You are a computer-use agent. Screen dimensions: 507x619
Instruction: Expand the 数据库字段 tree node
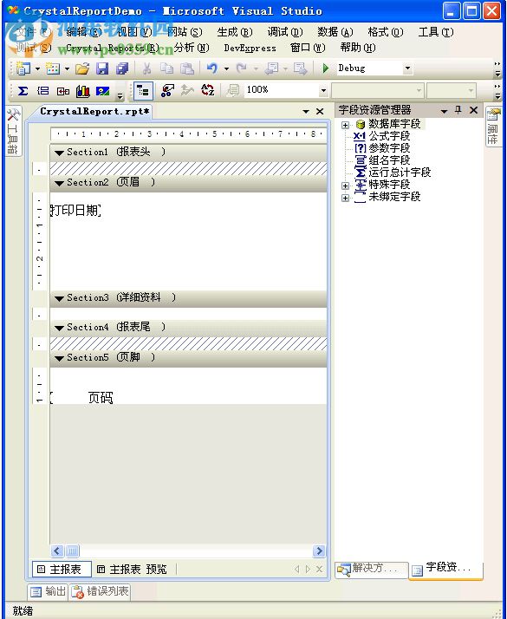pyautogui.click(x=345, y=125)
